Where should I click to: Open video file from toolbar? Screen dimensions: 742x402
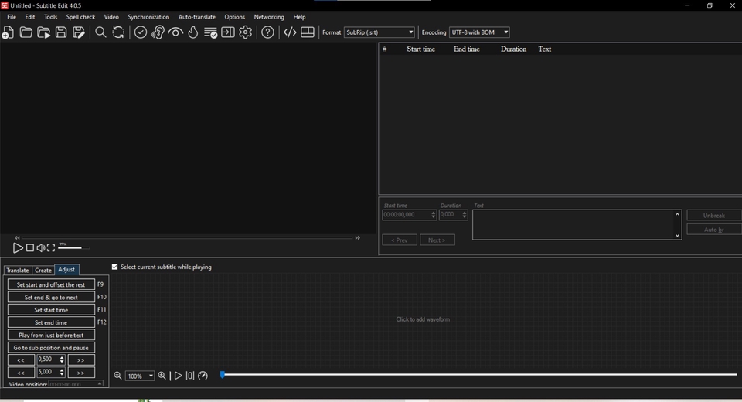click(x=43, y=32)
